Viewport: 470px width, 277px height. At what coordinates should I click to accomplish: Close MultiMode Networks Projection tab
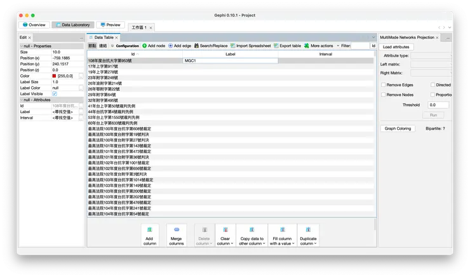437,37
